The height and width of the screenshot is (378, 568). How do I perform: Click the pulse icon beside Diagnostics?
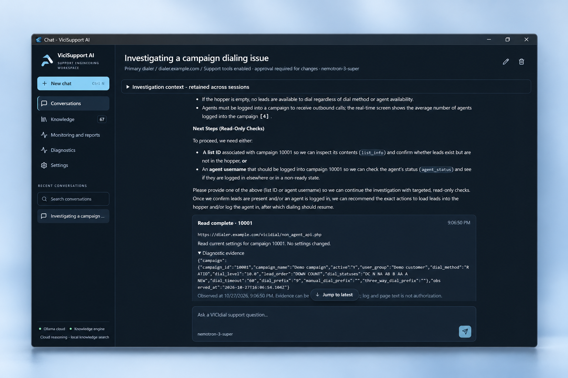44,150
